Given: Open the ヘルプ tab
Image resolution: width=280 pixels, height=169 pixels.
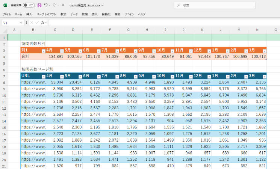Looking at the screenshot, I should click(x=142, y=14).
